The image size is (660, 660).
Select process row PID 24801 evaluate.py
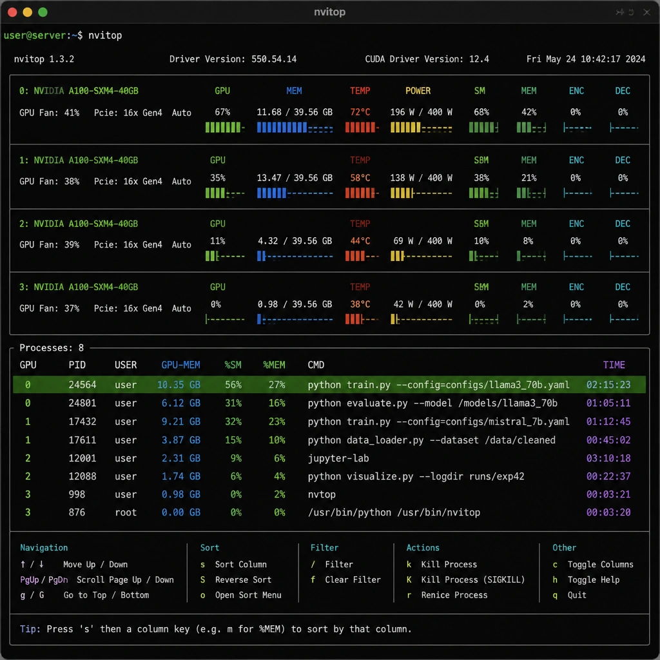(x=329, y=403)
